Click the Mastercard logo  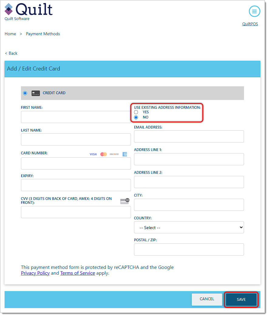[104, 155]
